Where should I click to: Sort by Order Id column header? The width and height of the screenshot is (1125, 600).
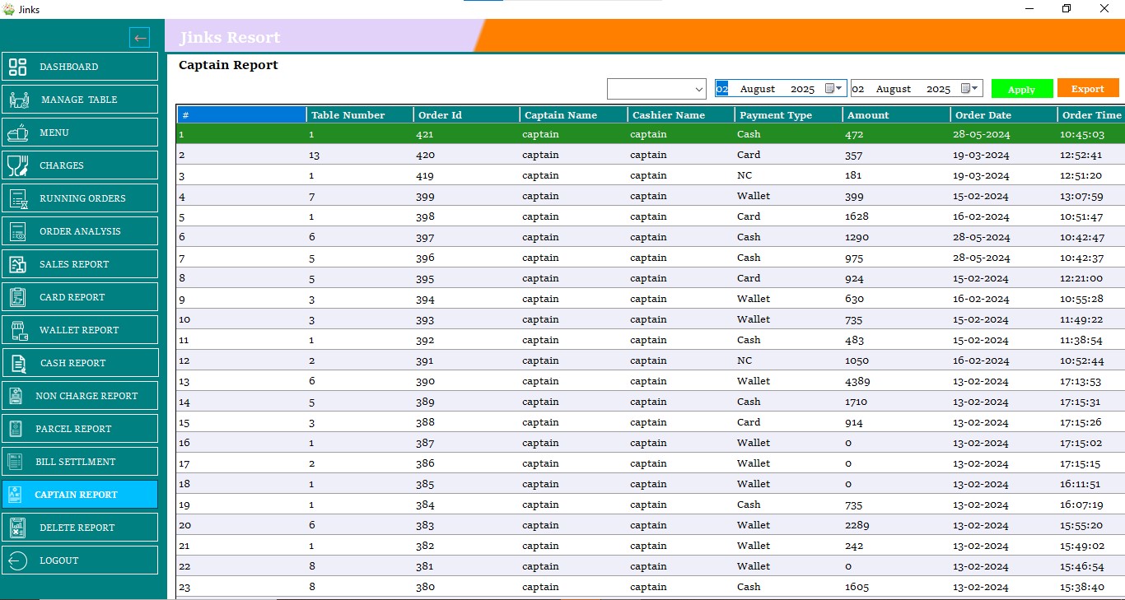tap(466, 115)
